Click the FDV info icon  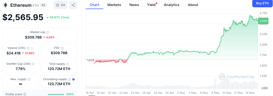pyautogui.click(x=62, y=48)
